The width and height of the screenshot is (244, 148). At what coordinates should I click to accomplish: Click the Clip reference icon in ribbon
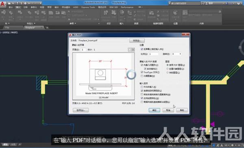point(57,13)
